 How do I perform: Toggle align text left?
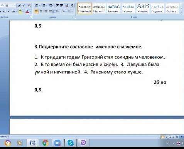tap(36, 12)
